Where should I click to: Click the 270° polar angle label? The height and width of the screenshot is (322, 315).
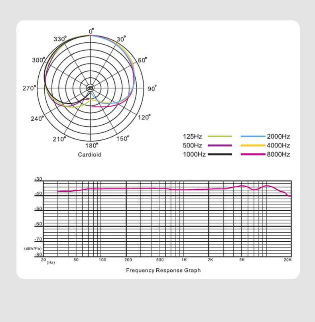pyautogui.click(x=29, y=88)
